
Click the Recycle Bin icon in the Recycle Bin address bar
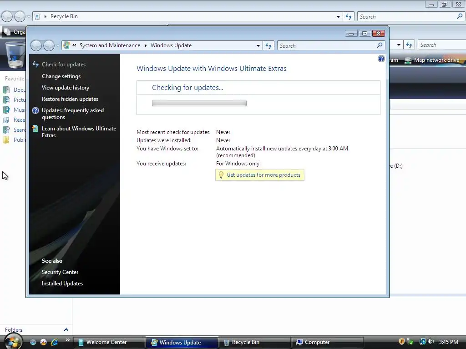pos(37,16)
